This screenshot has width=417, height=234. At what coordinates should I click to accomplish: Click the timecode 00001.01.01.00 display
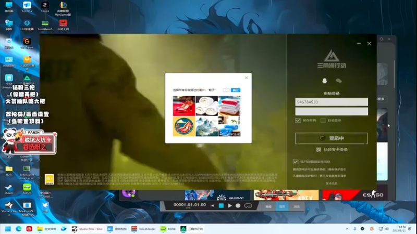[189, 205]
